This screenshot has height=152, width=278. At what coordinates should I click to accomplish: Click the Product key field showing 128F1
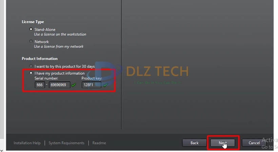[x=91, y=85]
